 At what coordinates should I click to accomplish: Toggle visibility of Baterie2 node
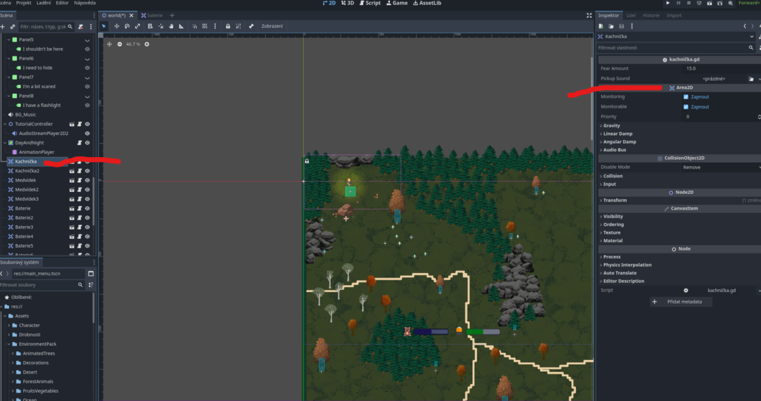click(88, 217)
